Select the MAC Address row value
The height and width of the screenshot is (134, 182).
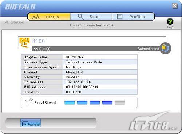click(82, 87)
